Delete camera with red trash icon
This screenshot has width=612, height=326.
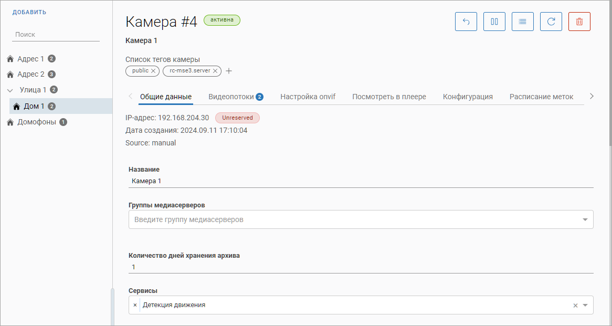coord(579,22)
